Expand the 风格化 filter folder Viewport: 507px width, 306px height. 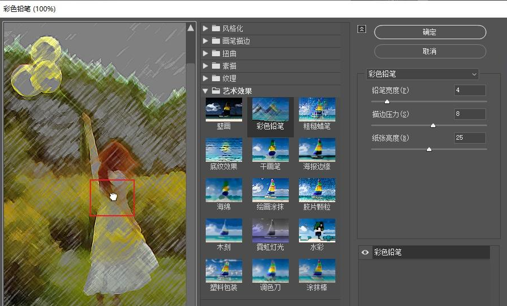click(x=206, y=28)
